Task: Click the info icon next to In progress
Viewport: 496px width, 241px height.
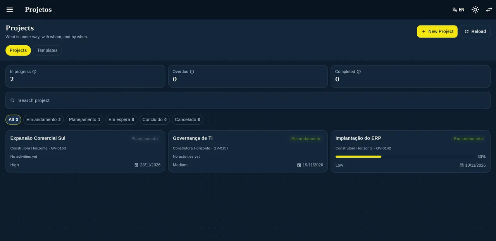Action: click(34, 72)
